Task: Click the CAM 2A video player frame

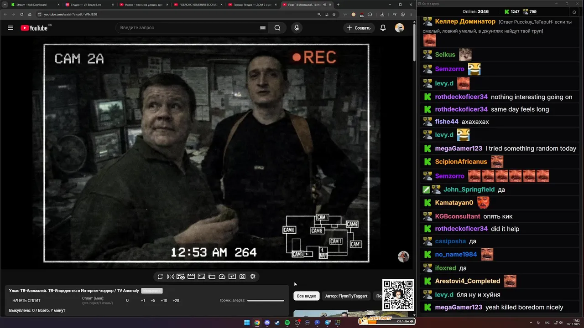Action: (x=206, y=153)
